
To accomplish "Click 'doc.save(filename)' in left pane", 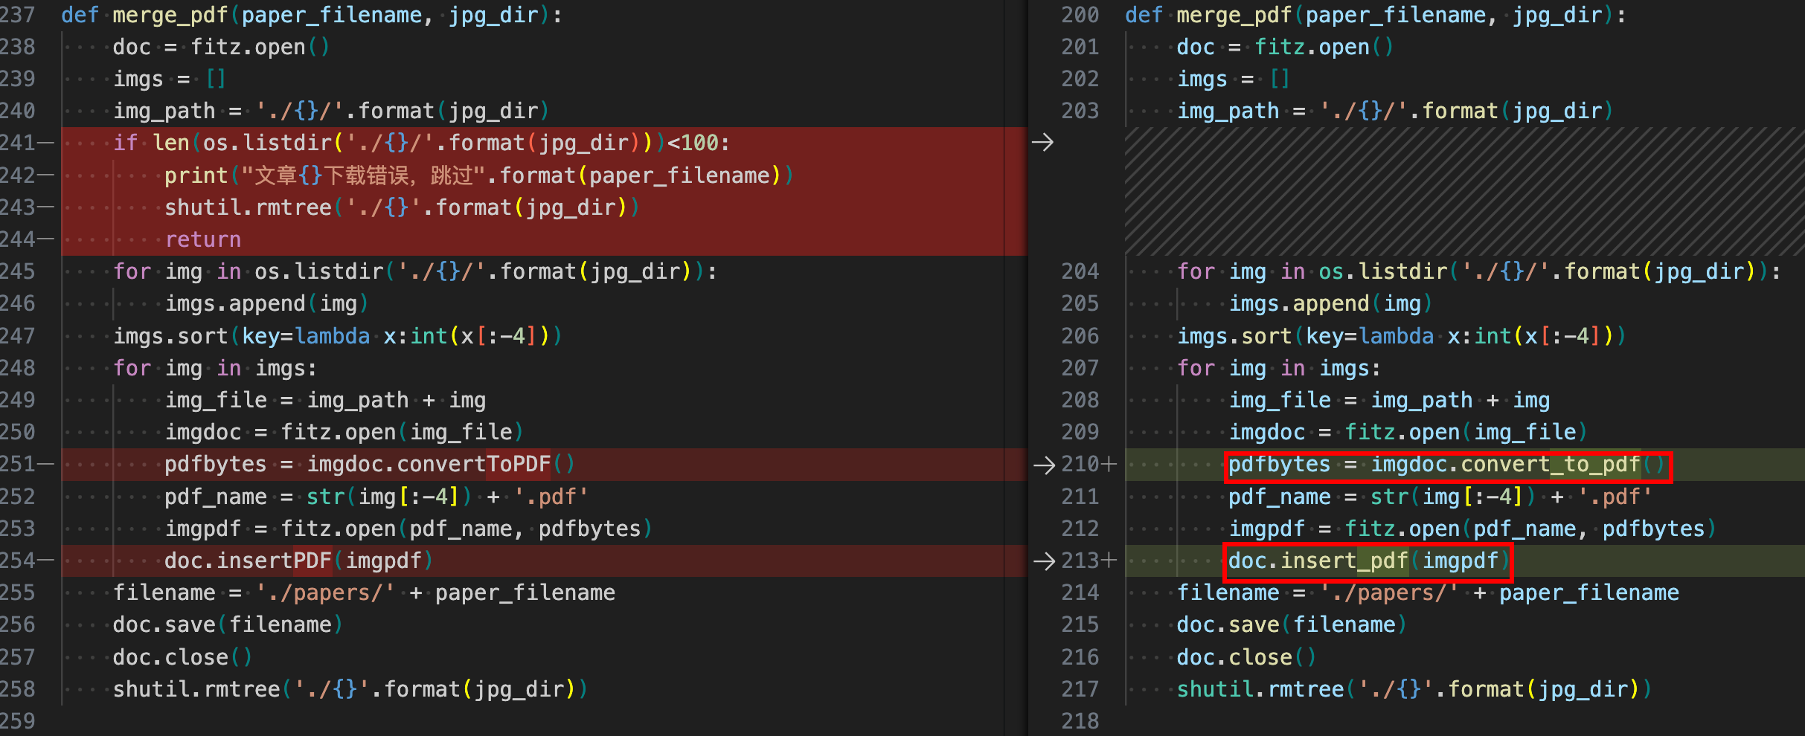I will point(228,624).
